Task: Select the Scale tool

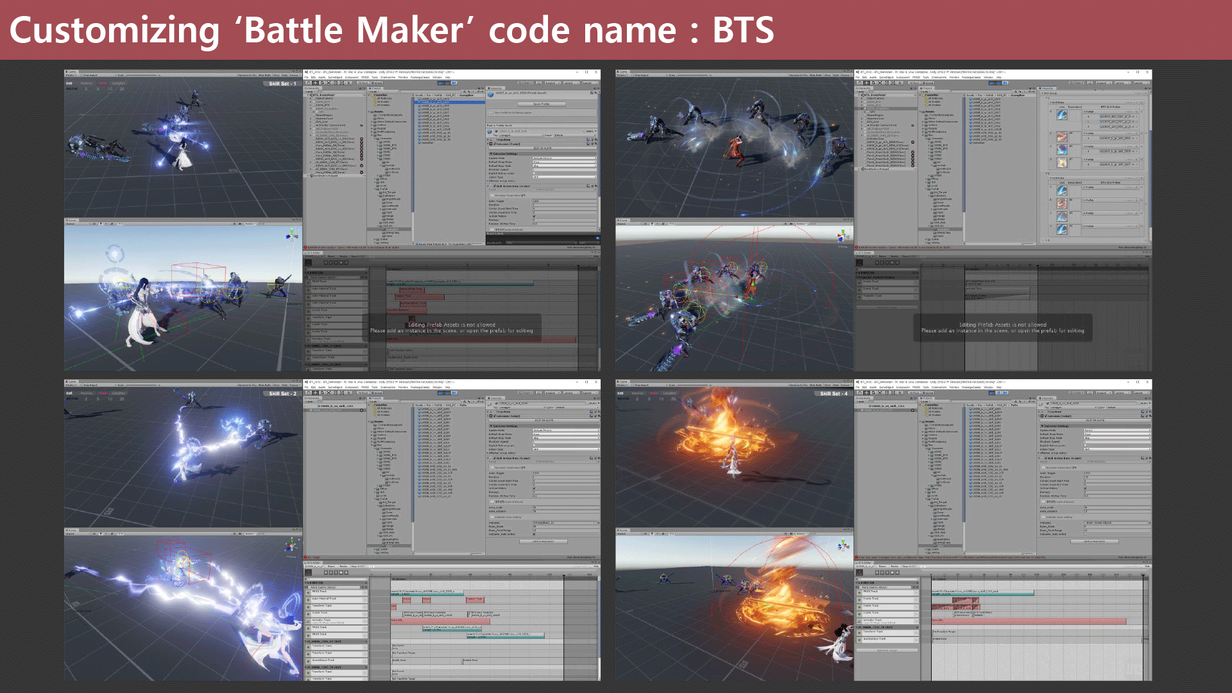Action: [329, 83]
